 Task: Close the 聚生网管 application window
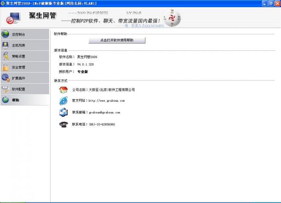point(277,3)
